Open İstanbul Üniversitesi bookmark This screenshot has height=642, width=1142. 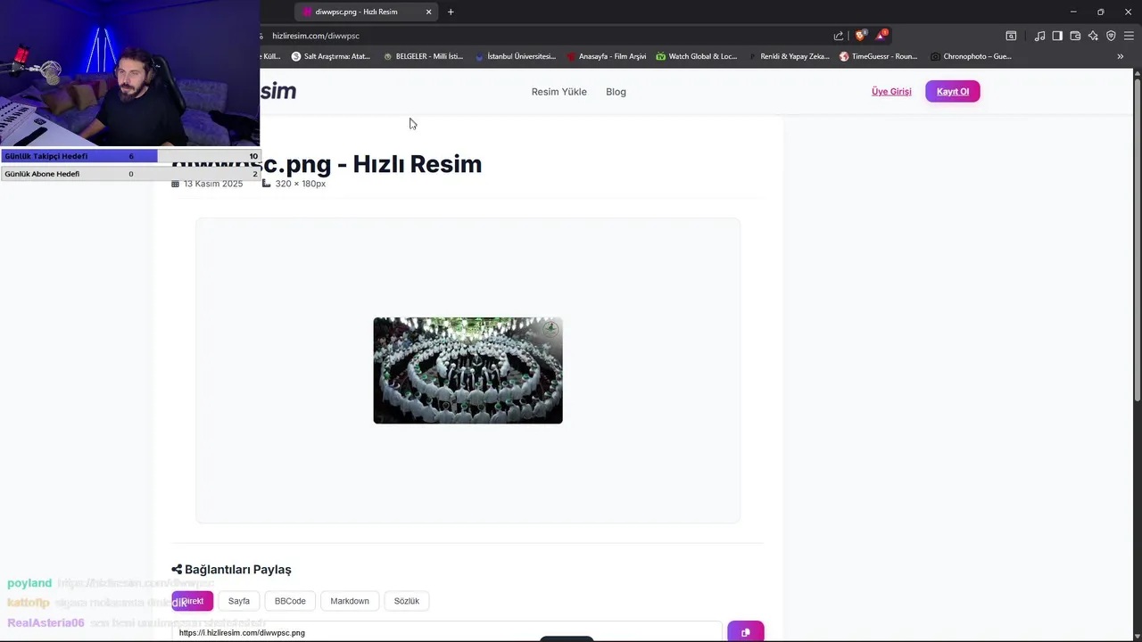[516, 56]
